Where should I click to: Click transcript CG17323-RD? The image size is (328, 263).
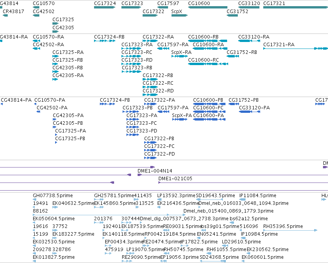pyautogui.click(x=131, y=64)
